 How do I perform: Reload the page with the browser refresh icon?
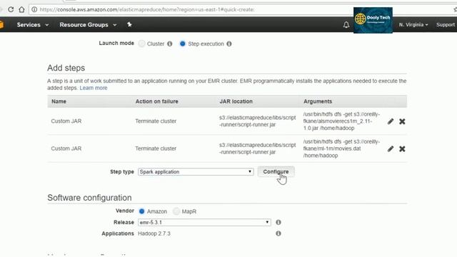pyautogui.click(x=11, y=9)
